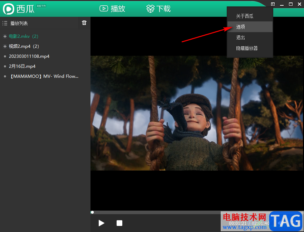Viewport: 304px width, 232px height.
Task: Close the player window
Action: pyautogui.click(x=299, y=4)
